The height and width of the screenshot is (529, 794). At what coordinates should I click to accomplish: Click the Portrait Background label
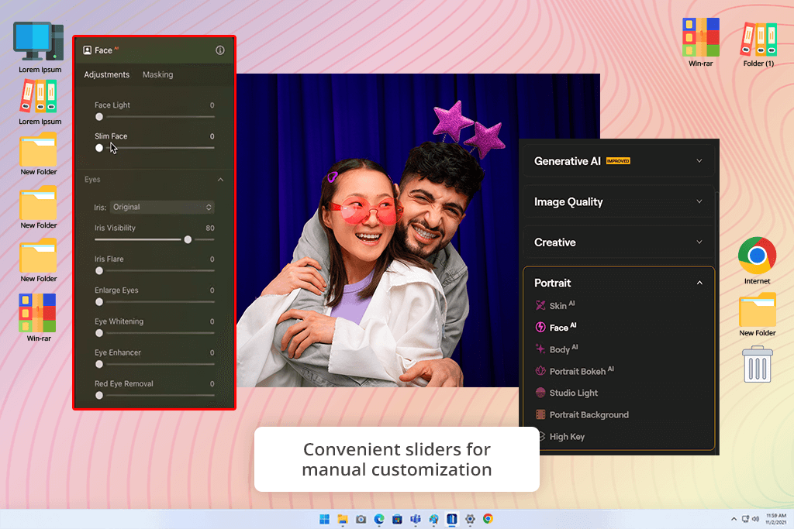click(589, 414)
